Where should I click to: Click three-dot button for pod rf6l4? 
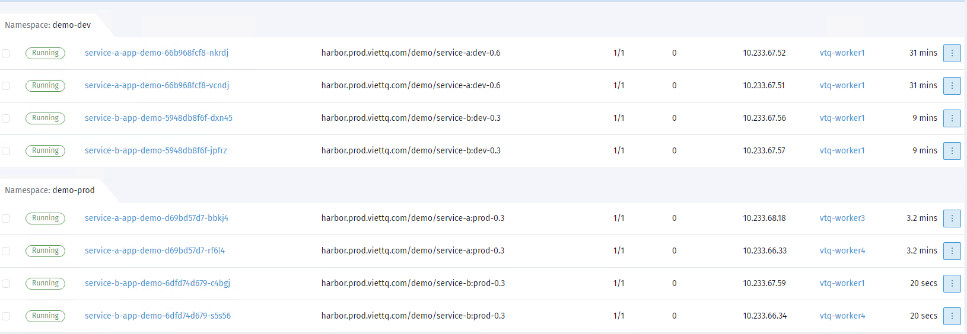click(x=952, y=251)
